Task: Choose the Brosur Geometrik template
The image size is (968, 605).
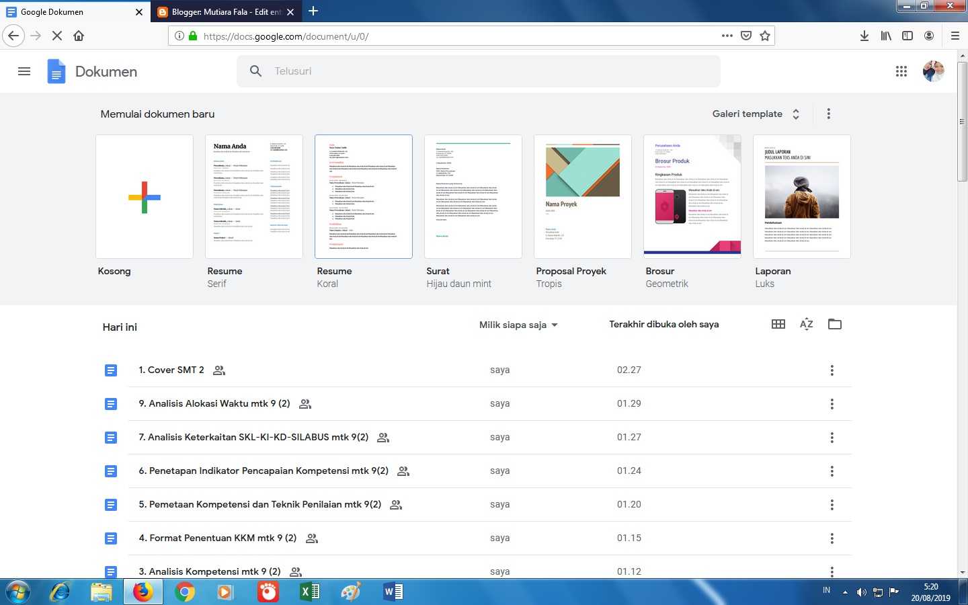Action: [x=692, y=196]
